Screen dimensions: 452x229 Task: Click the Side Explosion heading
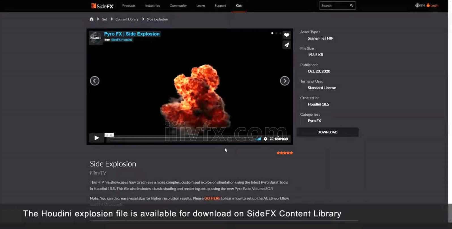pos(113,164)
